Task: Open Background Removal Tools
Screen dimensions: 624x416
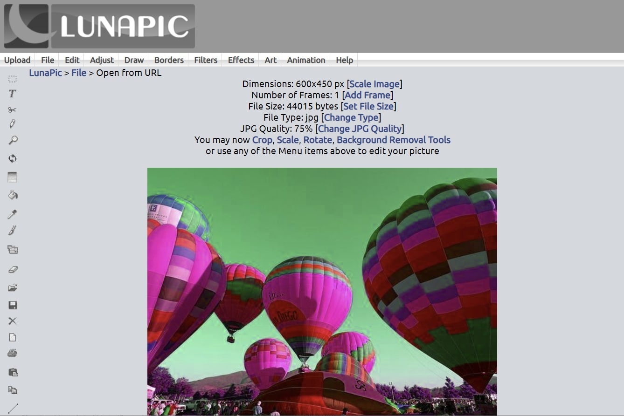Action: tap(394, 140)
